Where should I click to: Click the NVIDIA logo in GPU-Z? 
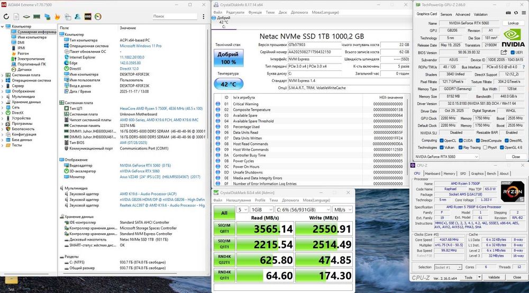pos(513,38)
